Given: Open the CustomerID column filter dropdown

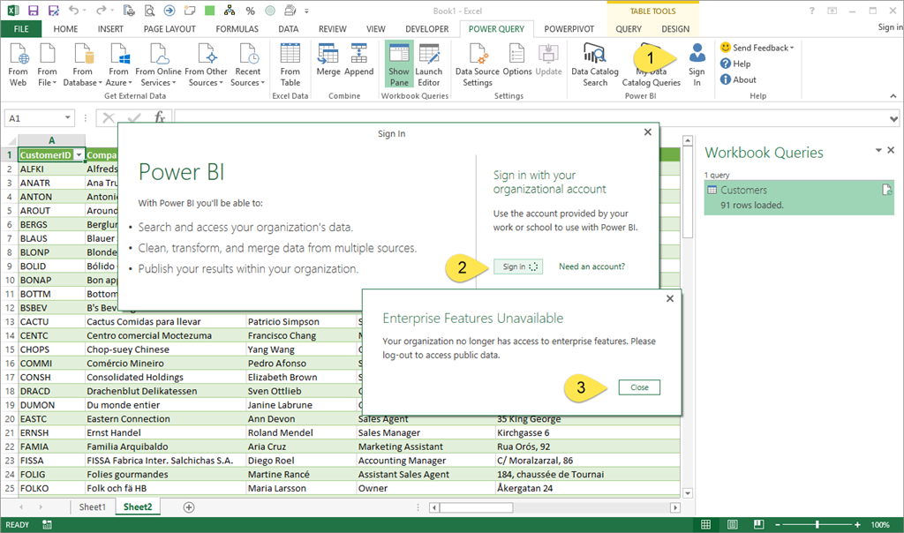Looking at the screenshot, I should pyautogui.click(x=79, y=155).
